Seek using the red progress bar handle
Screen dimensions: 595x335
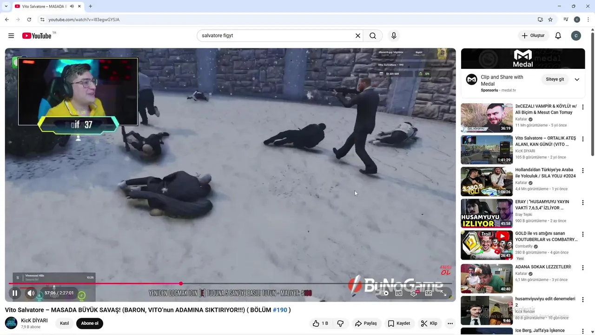tap(181, 283)
